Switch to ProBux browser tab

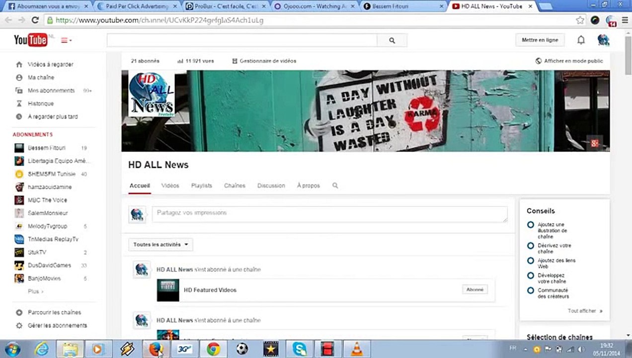pyautogui.click(x=225, y=6)
